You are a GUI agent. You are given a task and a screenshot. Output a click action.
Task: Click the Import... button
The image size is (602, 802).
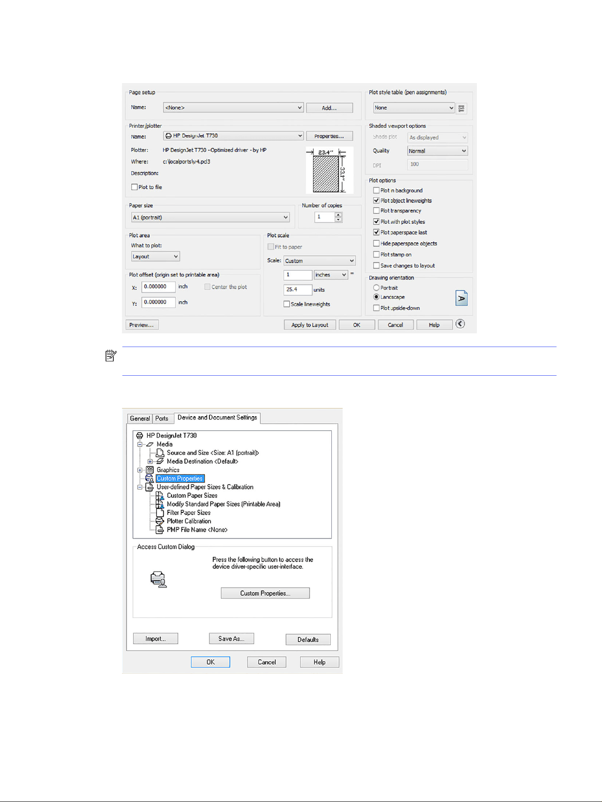pyautogui.click(x=156, y=639)
